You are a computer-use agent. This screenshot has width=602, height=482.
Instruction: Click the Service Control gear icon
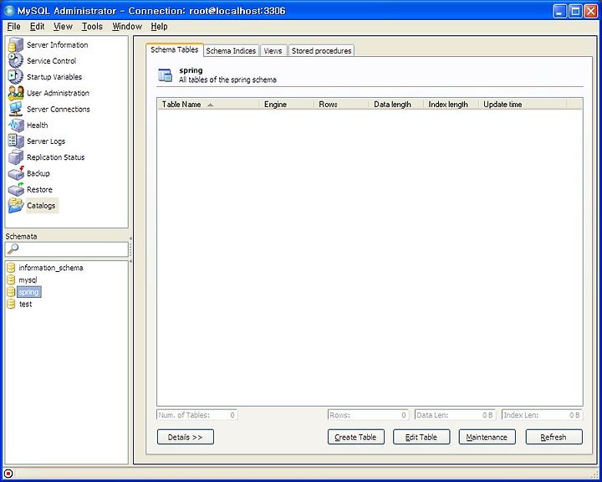[16, 61]
